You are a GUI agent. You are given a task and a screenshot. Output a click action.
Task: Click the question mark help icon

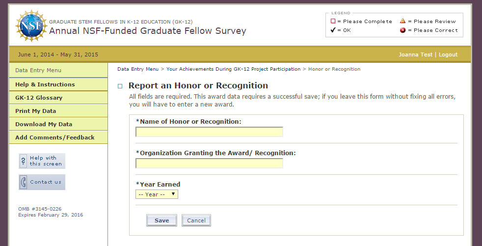coord(23,161)
